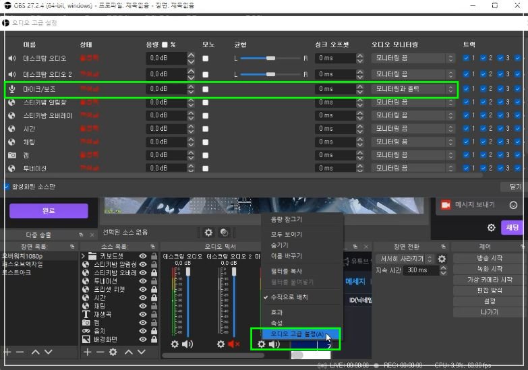Click the purple 완료 button
Viewport: 528px width, 370px height.
pos(49,211)
